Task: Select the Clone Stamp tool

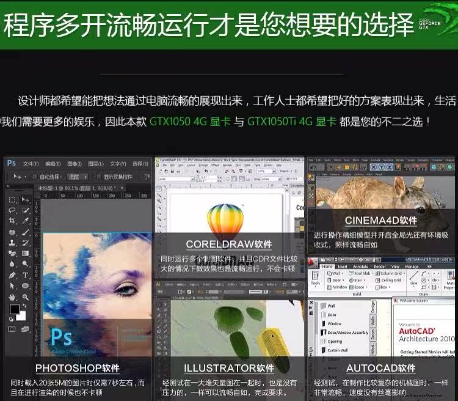Action: [x=12, y=243]
